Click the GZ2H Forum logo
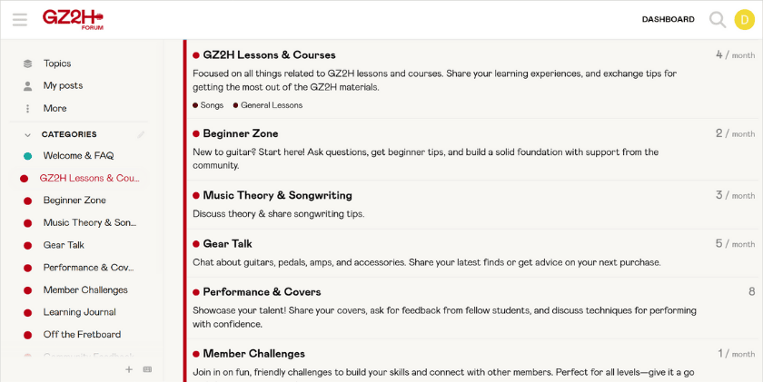 [x=73, y=19]
